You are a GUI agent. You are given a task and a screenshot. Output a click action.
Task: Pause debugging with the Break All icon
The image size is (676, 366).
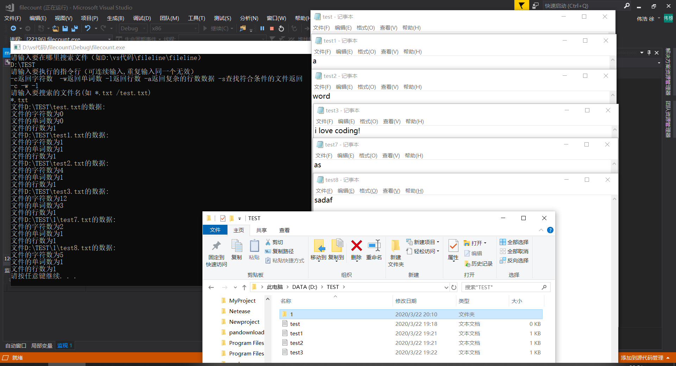point(262,29)
